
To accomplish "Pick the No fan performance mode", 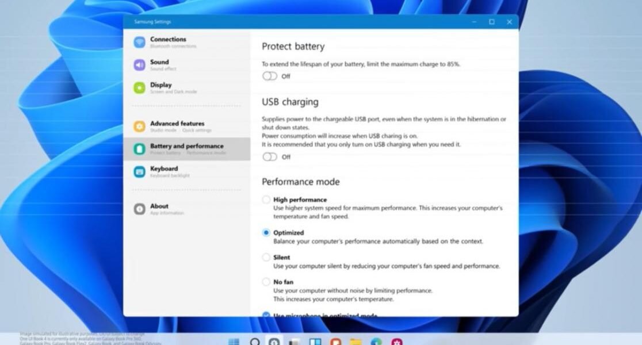I will point(266,282).
